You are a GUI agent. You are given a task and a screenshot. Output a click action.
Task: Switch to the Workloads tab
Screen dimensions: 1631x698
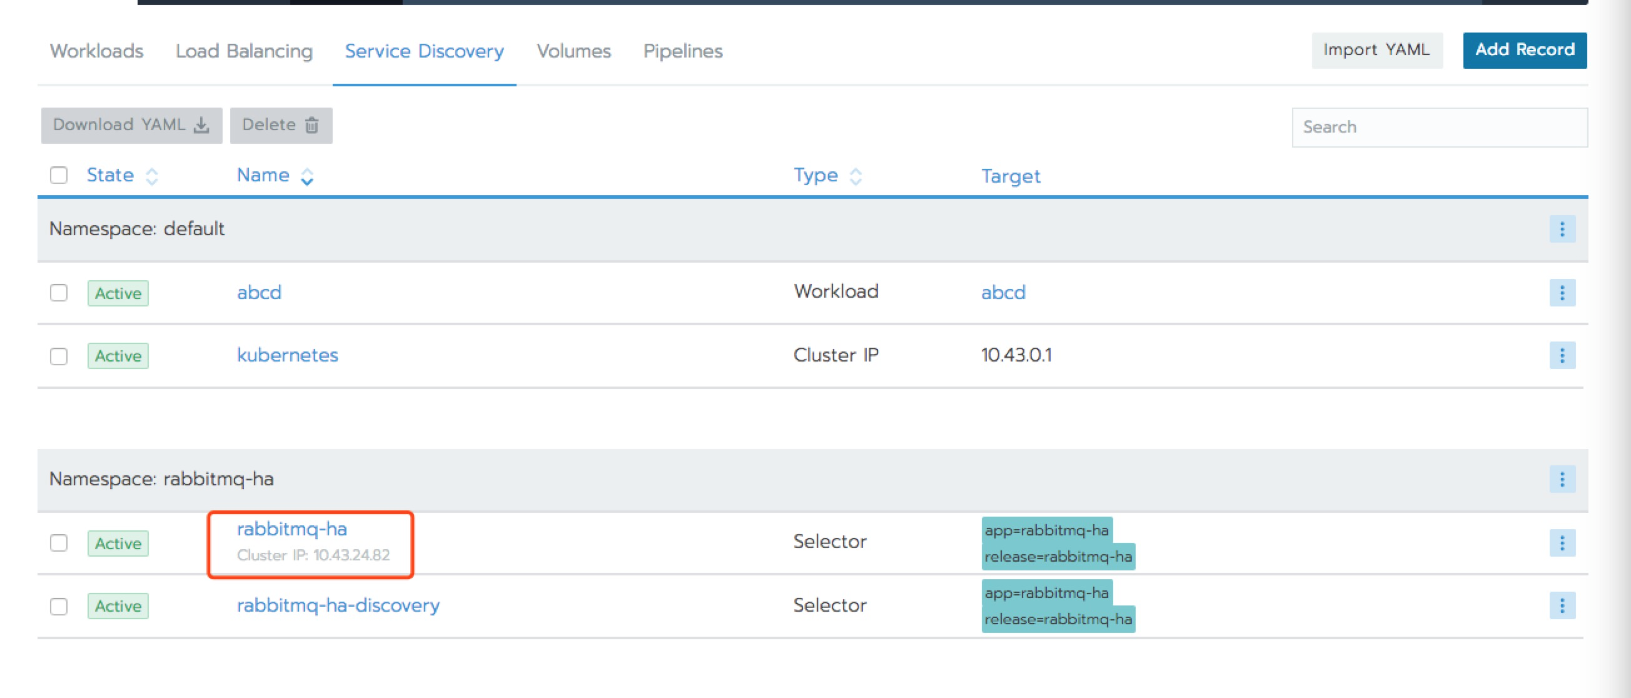tap(97, 51)
